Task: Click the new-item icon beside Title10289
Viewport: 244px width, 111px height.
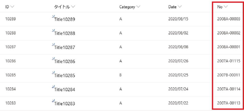Action: pyautogui.click(x=53, y=16)
